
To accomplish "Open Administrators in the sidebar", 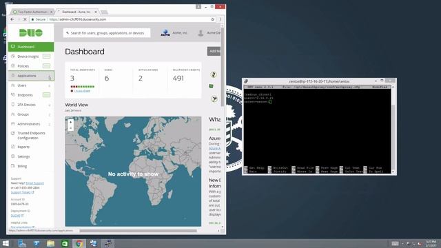I will [x=30, y=124].
